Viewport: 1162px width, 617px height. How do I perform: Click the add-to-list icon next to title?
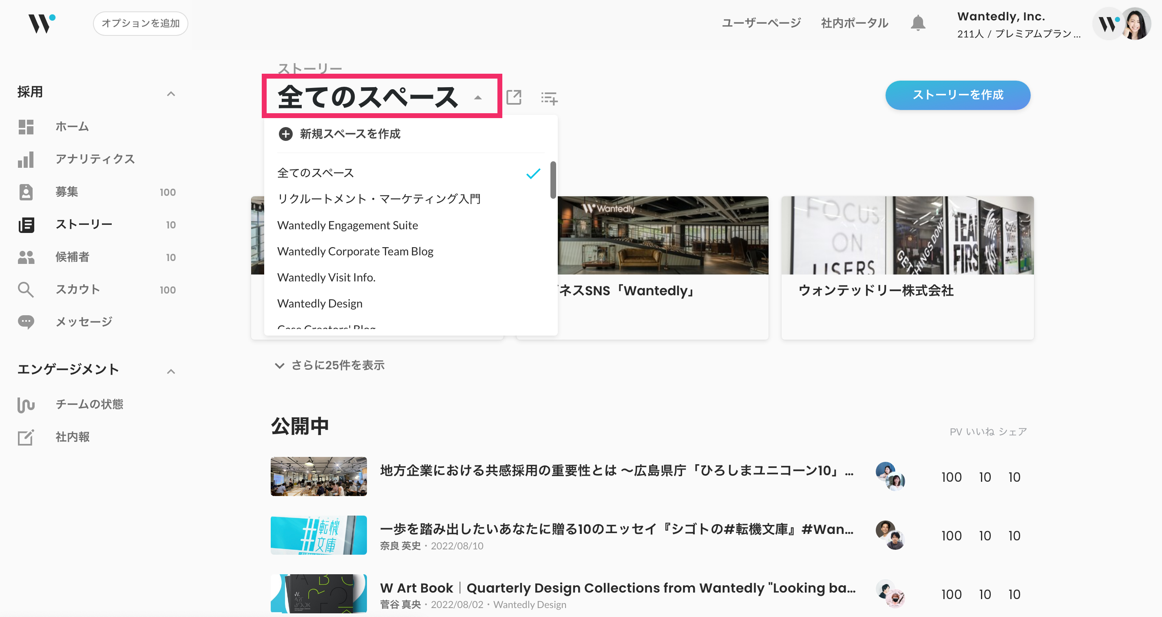click(x=549, y=97)
